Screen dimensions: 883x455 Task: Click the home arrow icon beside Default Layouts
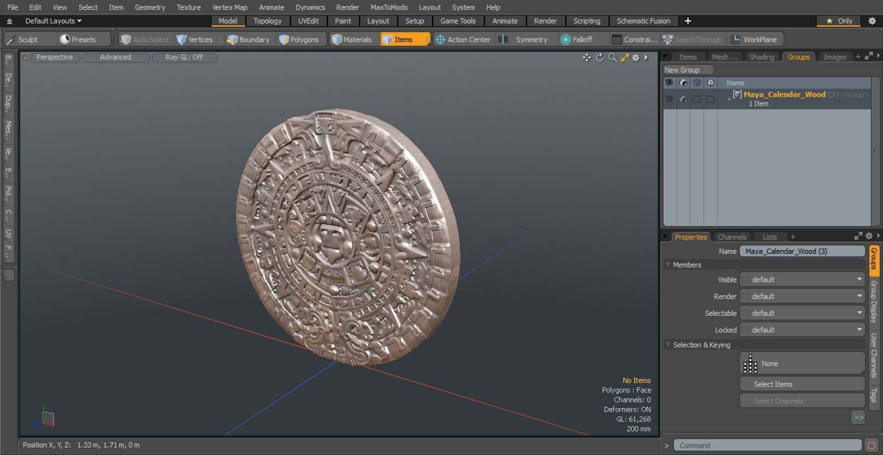tap(9, 21)
